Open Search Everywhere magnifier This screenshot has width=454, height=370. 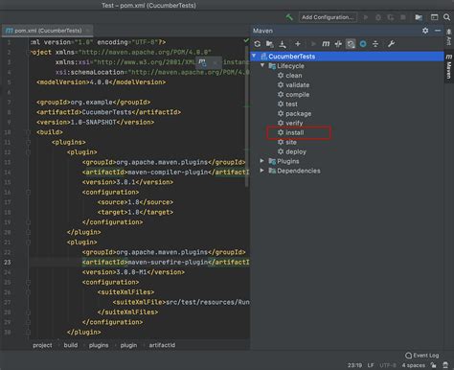446,17
